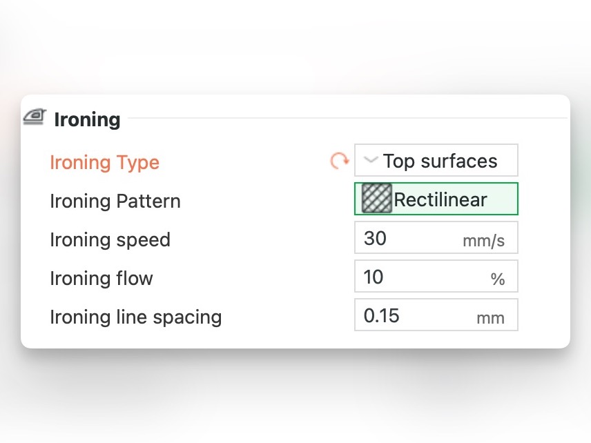
Task: Click the Ironing speed label
Action: 110,240
